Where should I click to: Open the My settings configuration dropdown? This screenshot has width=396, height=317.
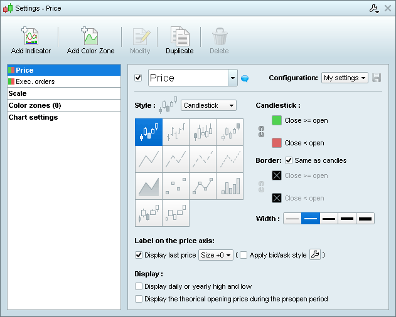point(345,78)
